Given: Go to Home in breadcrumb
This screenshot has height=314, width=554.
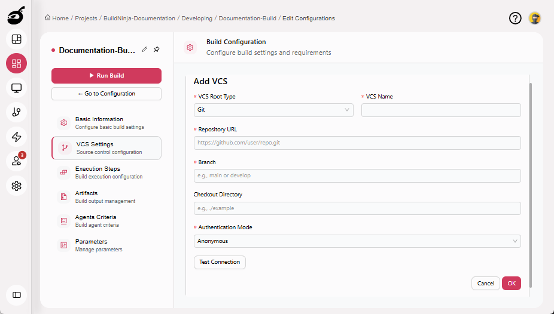Looking at the screenshot, I should pyautogui.click(x=60, y=19).
